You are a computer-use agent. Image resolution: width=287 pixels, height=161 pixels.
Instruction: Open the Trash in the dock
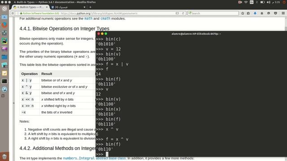click(4, 156)
